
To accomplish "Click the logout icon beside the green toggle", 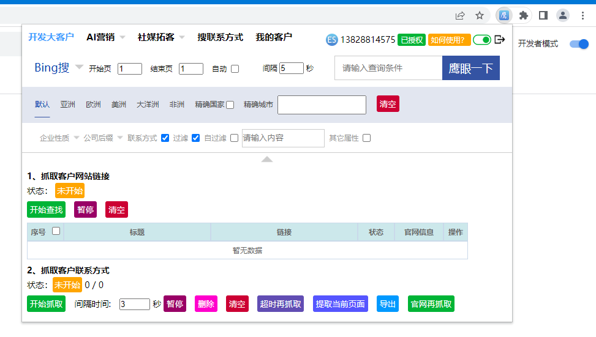I will coord(500,40).
